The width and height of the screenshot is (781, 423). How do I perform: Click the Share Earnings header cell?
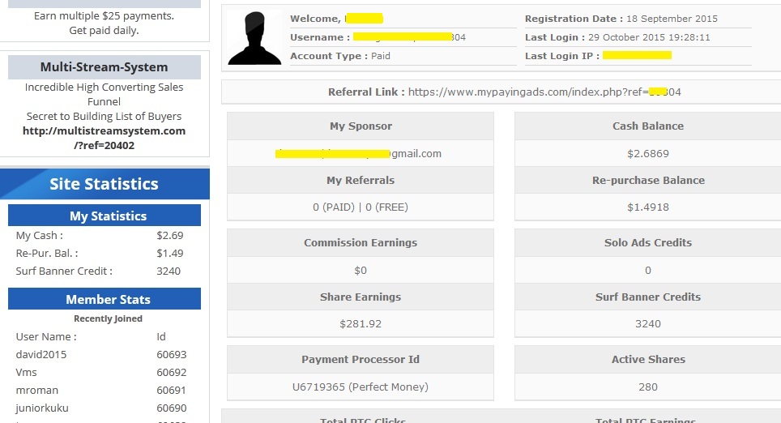(x=361, y=297)
